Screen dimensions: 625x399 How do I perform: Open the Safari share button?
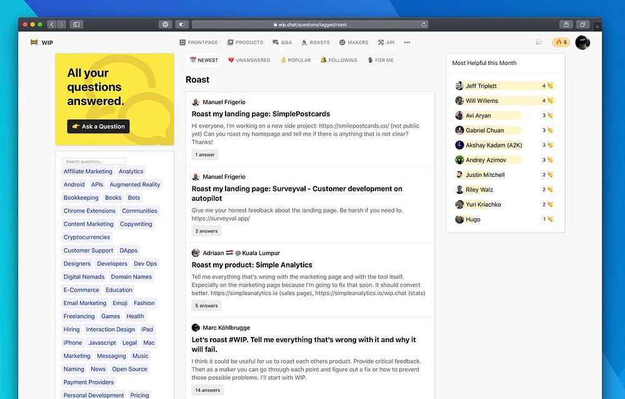click(566, 24)
